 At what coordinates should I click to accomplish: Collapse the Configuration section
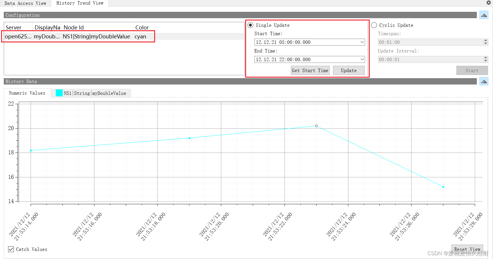(484, 15)
